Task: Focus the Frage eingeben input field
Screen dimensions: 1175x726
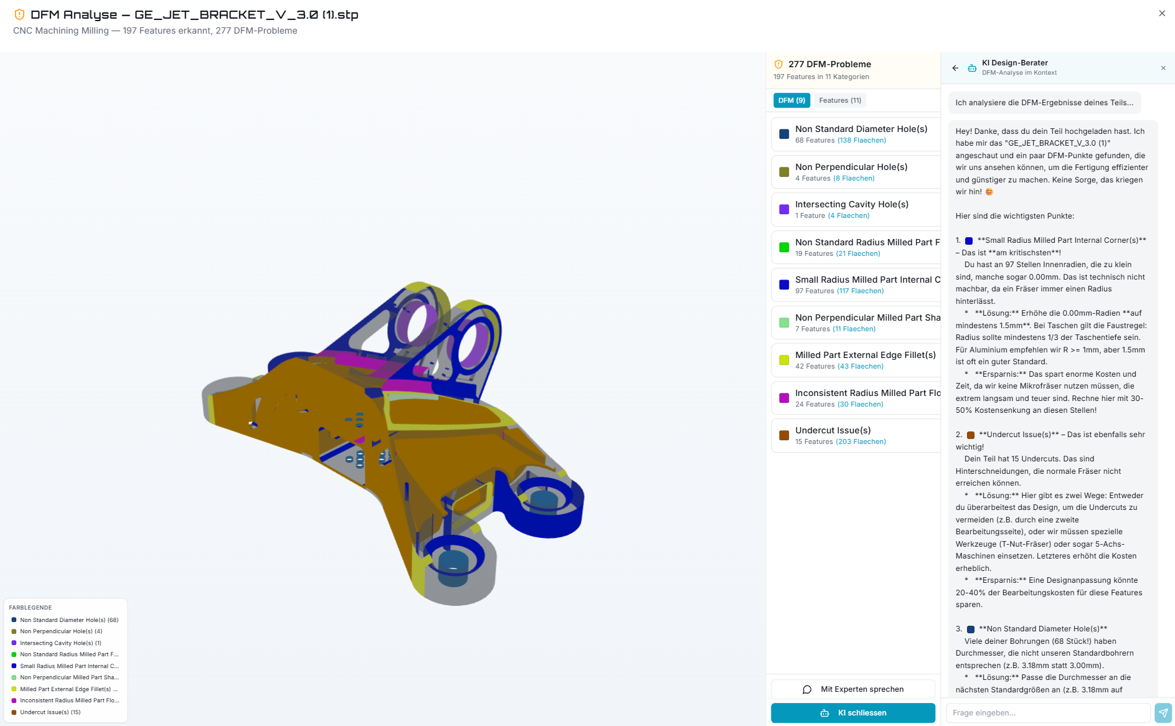Action: point(1048,713)
